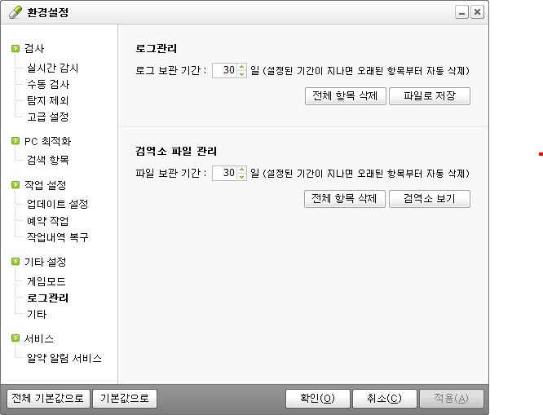Save logs with 파일로 저장 button
543x415 pixels.
[x=430, y=96]
